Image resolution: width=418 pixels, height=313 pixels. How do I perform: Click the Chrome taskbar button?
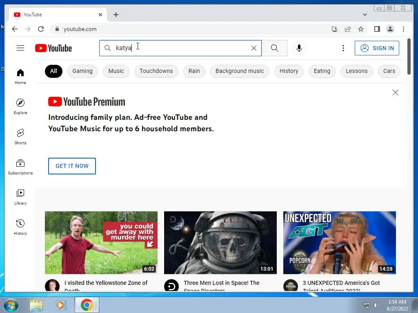(x=87, y=305)
